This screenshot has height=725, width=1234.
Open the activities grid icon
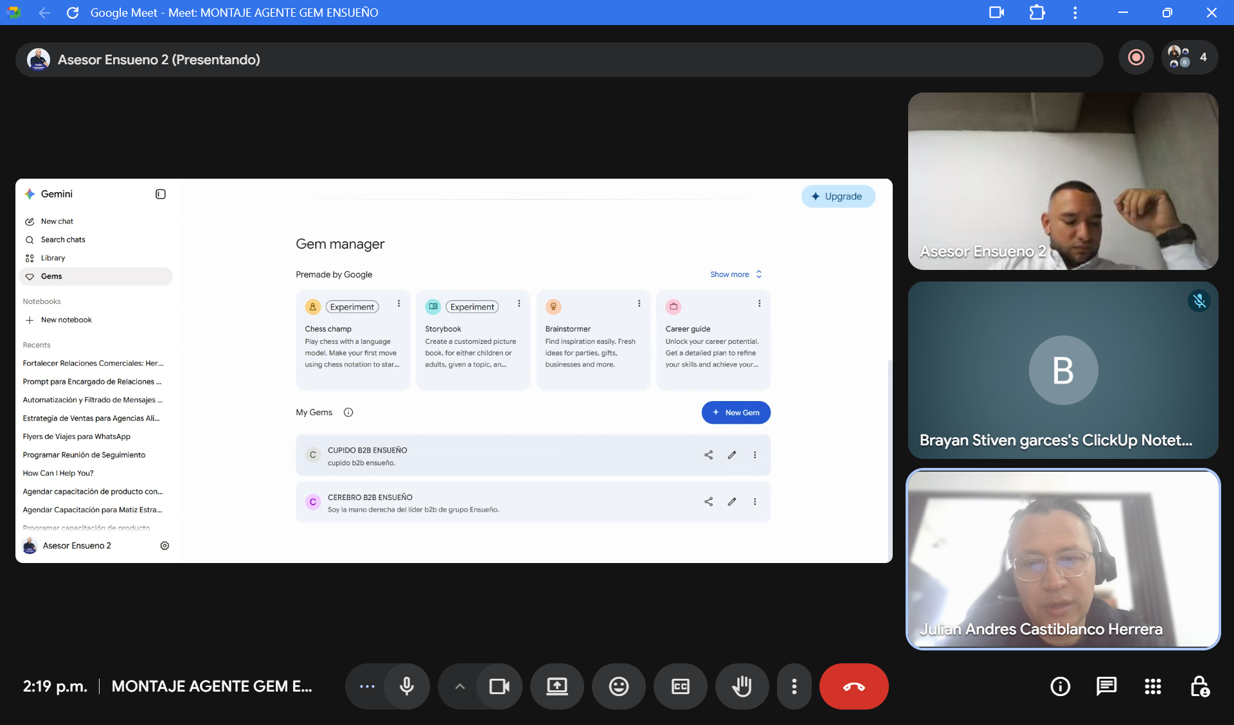point(1152,686)
